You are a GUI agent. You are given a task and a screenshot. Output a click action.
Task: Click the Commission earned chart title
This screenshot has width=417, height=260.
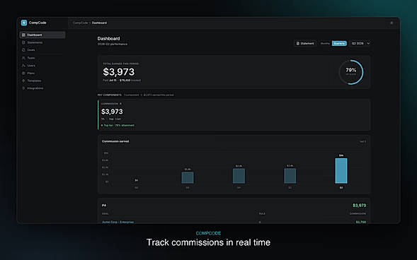coord(115,141)
